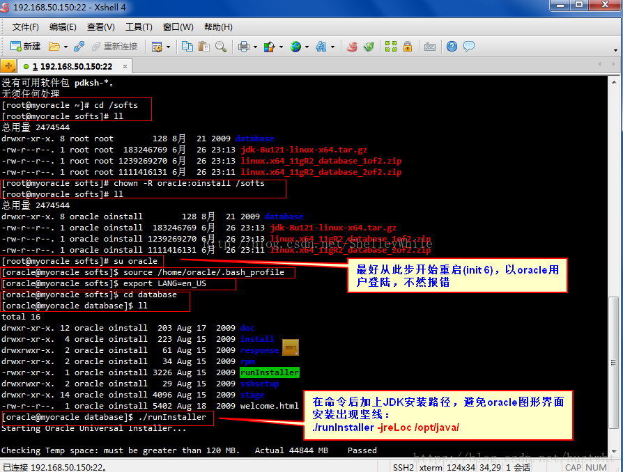Click the first red jdk-8u121-linux-x64.tar.gz entry
623x472 pixels.
tap(304, 150)
